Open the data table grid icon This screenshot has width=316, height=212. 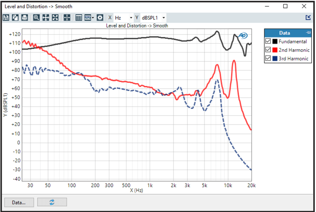[x=79, y=18]
